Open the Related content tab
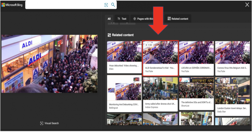 [178, 19]
